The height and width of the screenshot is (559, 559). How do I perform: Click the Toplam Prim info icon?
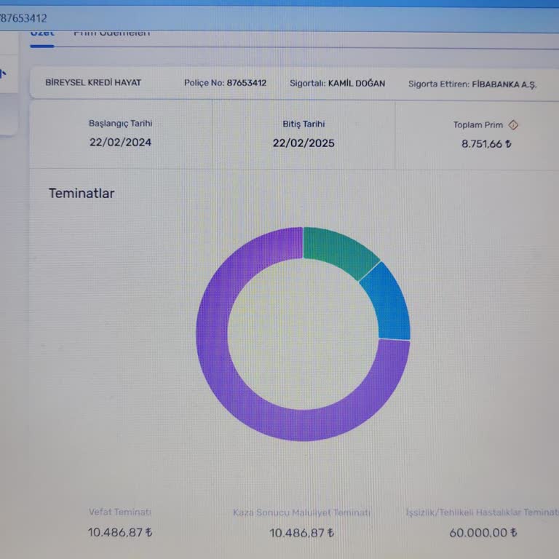tap(513, 124)
